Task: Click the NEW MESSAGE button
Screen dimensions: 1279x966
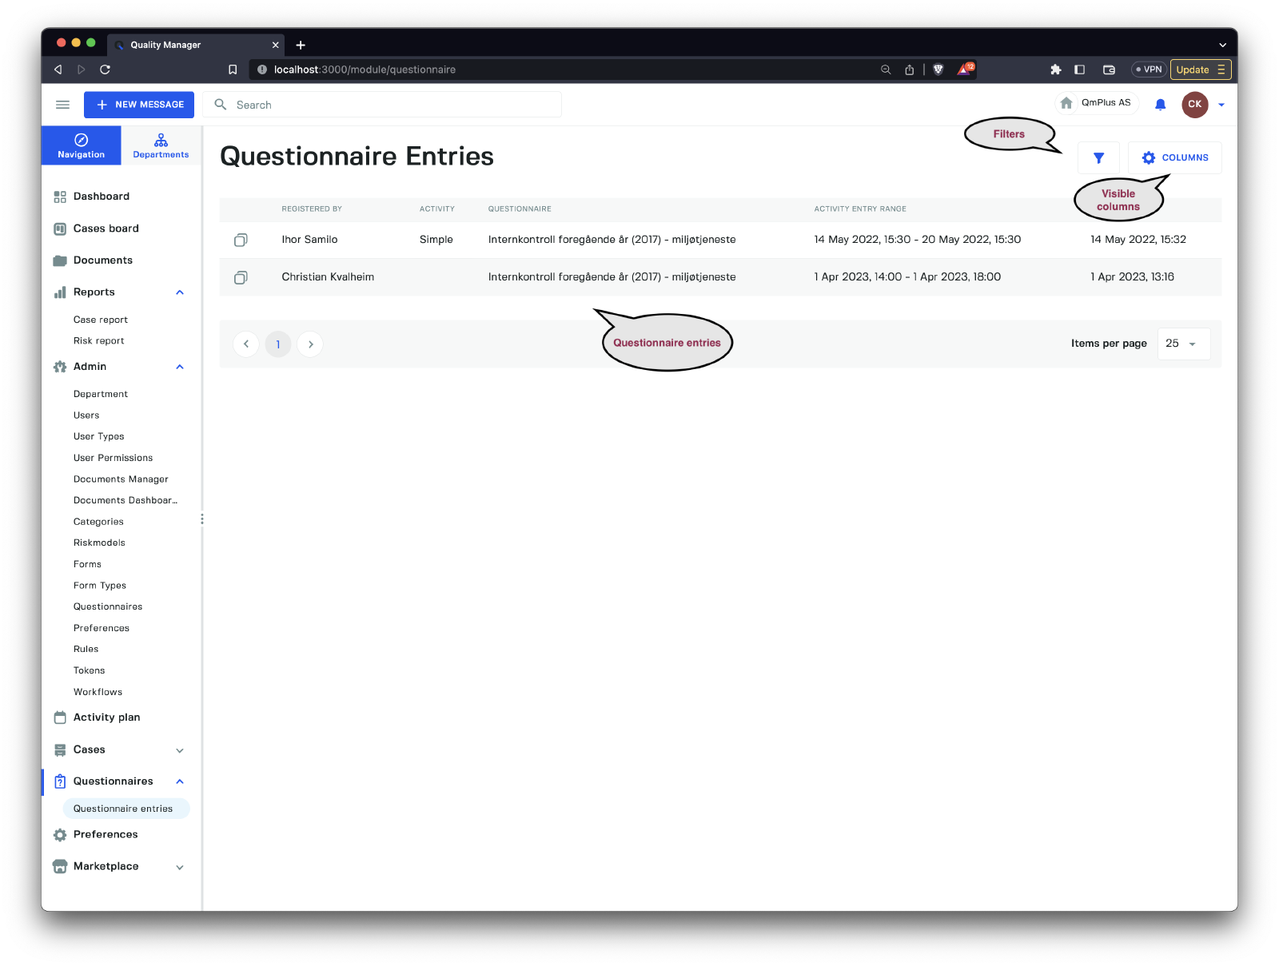Action: (x=139, y=105)
